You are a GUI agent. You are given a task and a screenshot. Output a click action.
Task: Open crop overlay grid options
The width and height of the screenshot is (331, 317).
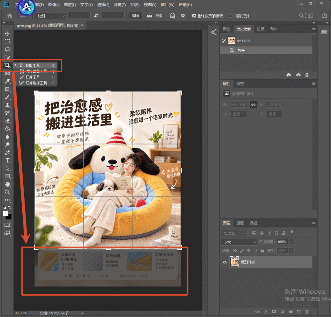pos(173,16)
